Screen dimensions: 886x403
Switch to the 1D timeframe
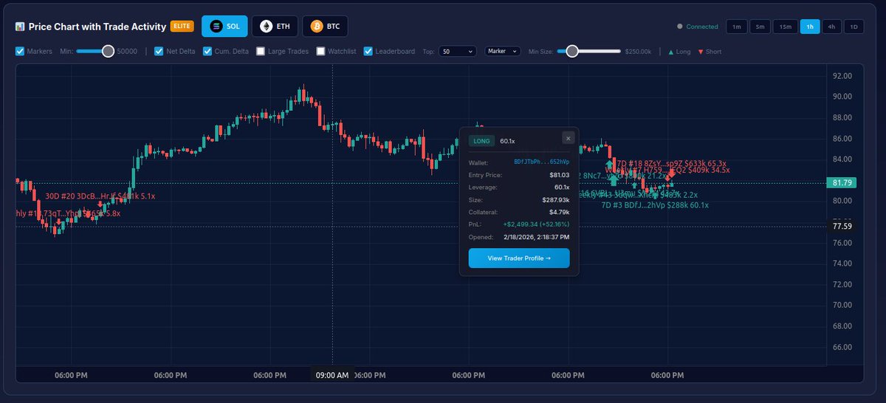point(854,27)
